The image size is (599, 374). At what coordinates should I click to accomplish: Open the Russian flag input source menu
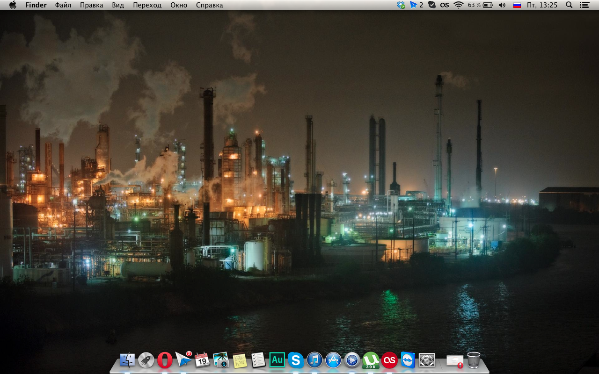[x=517, y=5]
